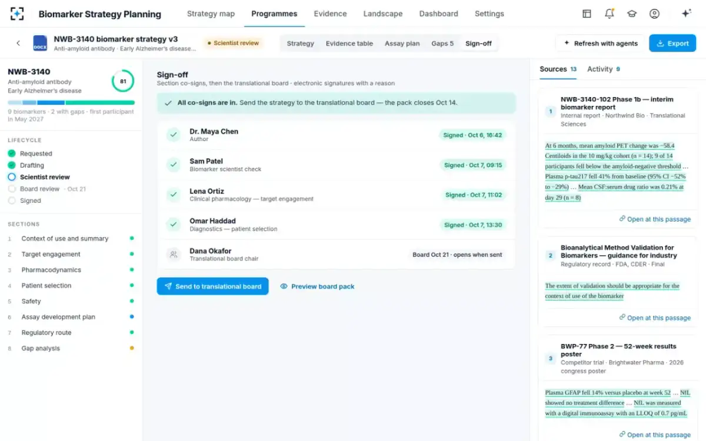This screenshot has width=706, height=441.
Task: Open at this passage for NWB-3140-102 report
Action: [x=655, y=219]
